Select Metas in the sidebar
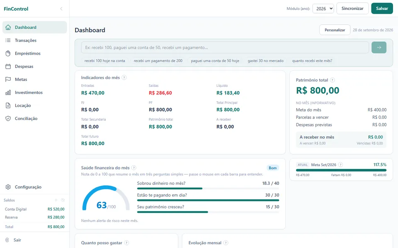 (34, 79)
